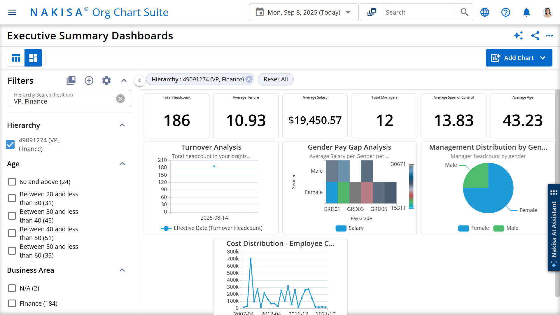Image resolution: width=560 pixels, height=315 pixels.
Task: Click the Reset All button
Action: point(275,79)
